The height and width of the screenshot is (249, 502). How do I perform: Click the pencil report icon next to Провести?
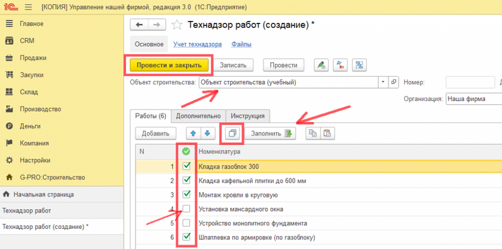click(321, 65)
